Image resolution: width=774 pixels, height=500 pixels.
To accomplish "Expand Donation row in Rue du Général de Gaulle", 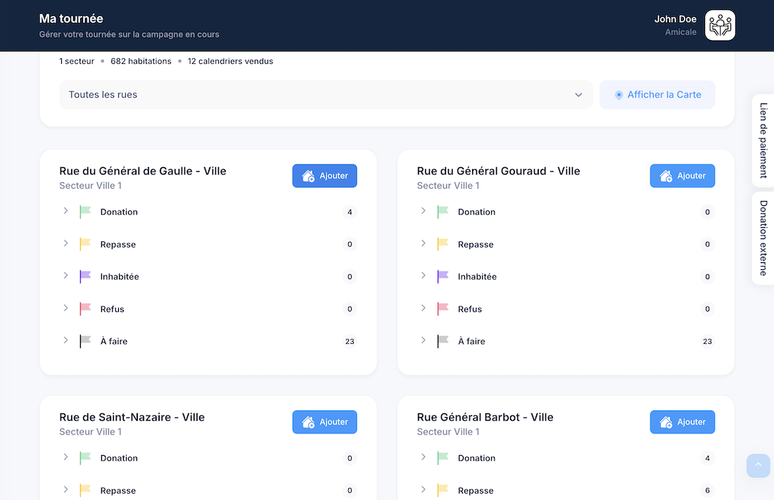I will coord(65,211).
